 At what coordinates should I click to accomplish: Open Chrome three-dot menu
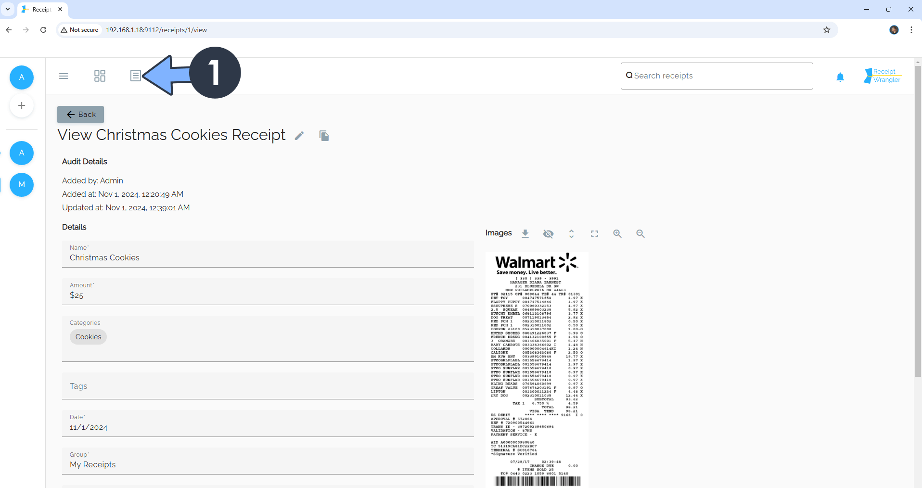911,30
